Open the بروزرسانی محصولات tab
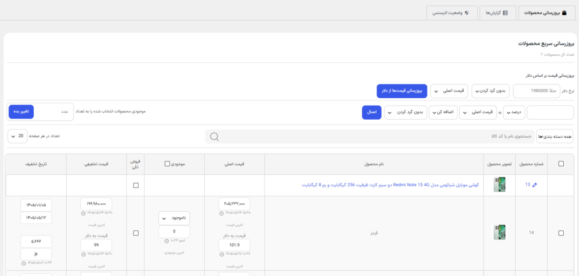Image resolution: width=579 pixels, height=276 pixels. 547,13
